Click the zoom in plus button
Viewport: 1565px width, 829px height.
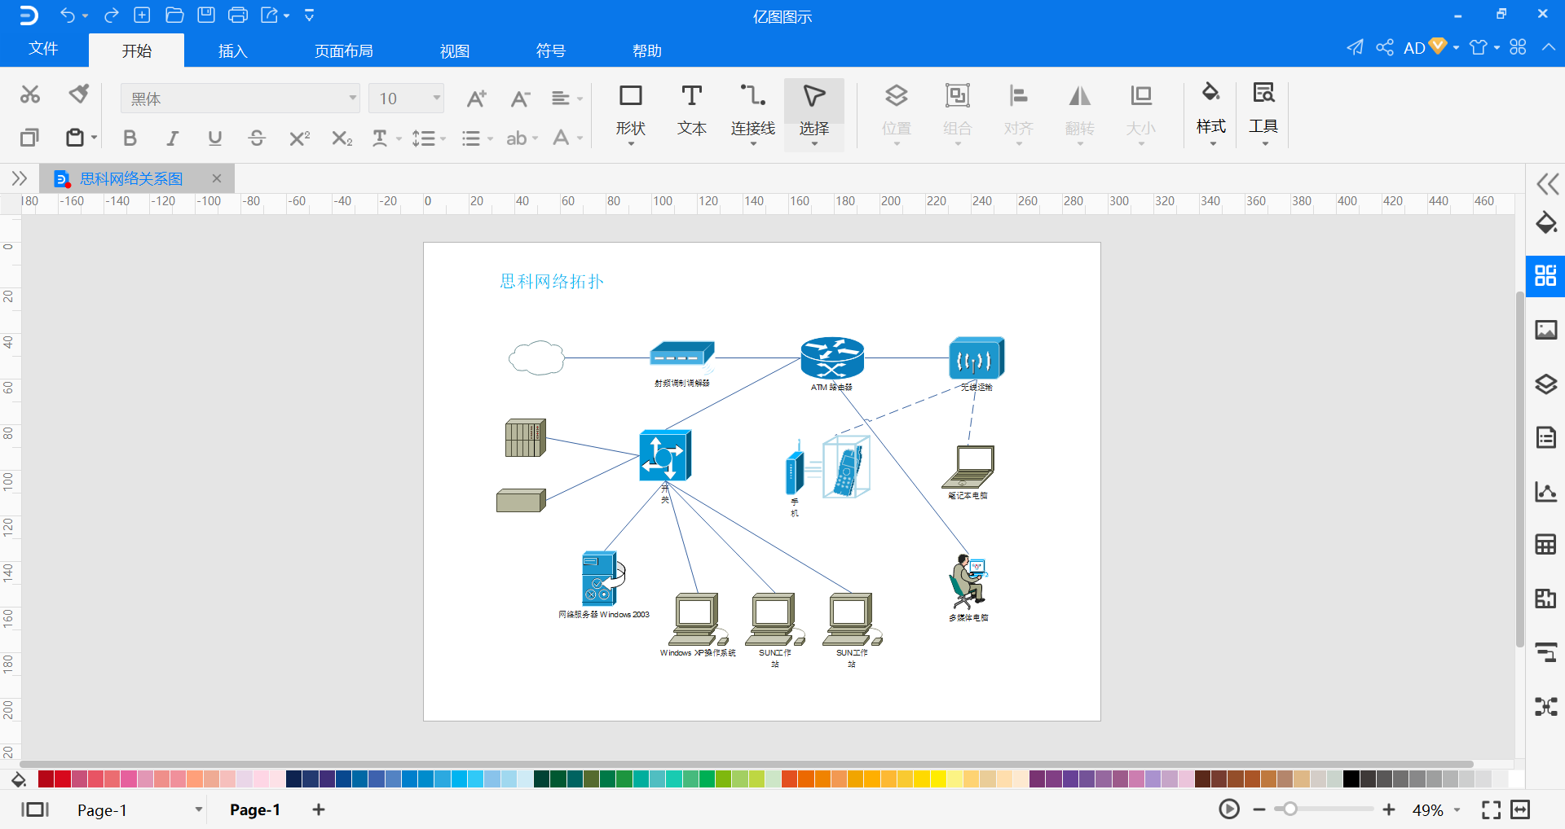(1389, 809)
